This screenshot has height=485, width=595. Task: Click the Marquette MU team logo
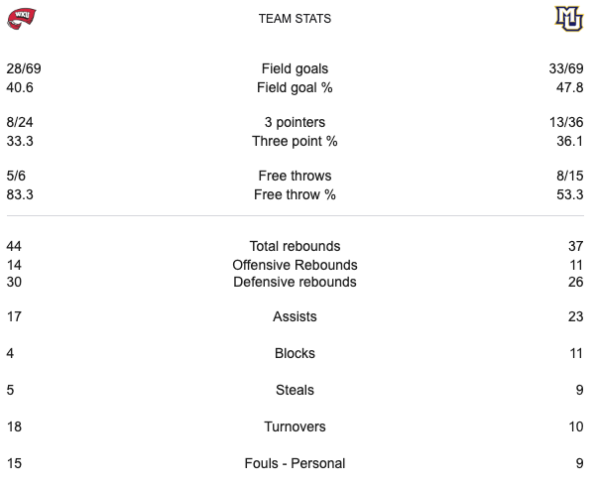[568, 18]
